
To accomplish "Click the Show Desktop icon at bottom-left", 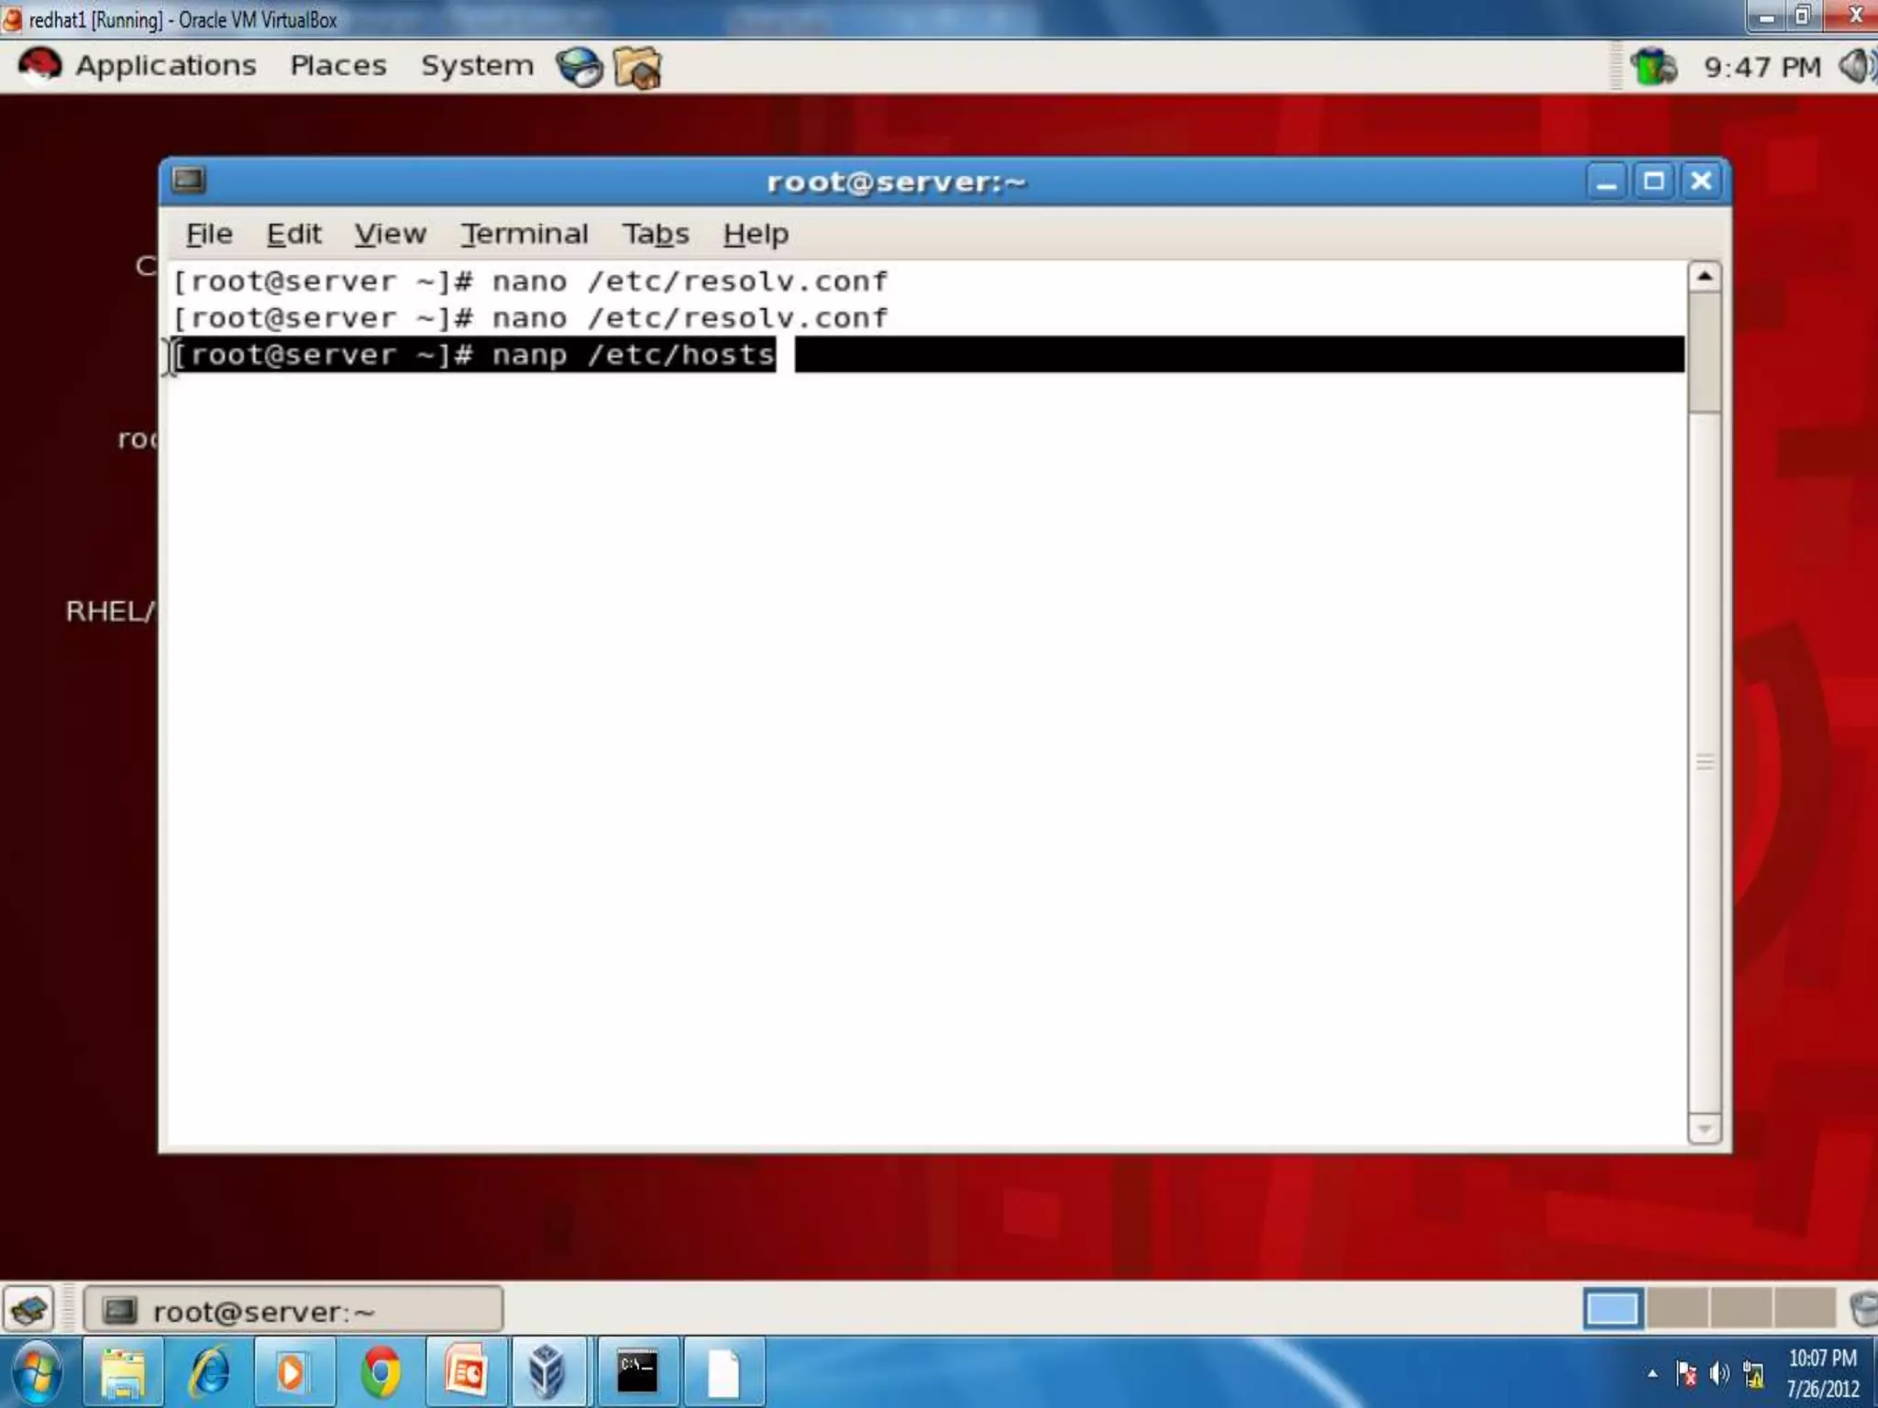I will 28,1309.
